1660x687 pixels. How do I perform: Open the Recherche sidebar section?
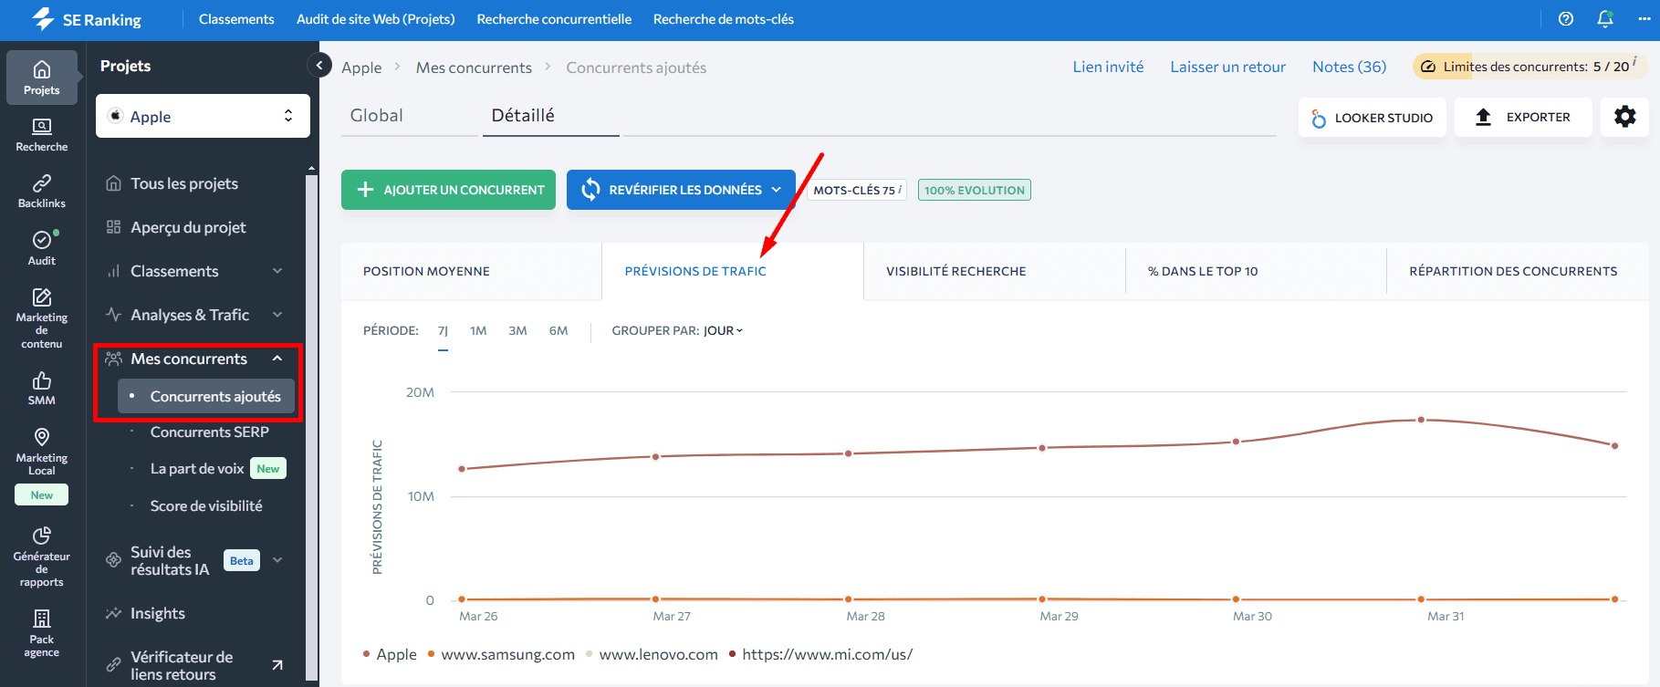[x=42, y=135]
